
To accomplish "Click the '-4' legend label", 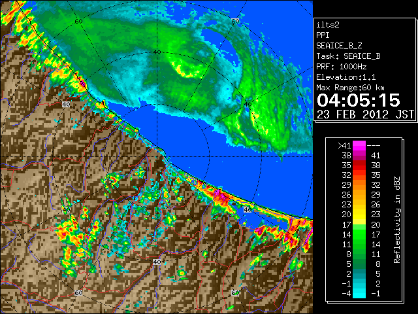I will point(346,294).
